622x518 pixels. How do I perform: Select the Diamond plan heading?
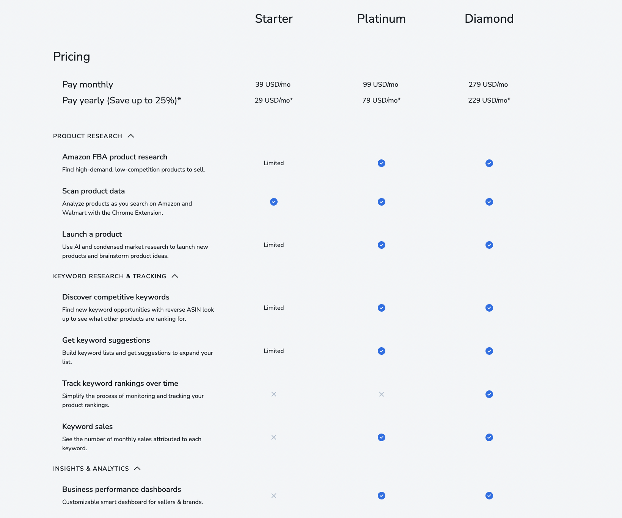489,19
